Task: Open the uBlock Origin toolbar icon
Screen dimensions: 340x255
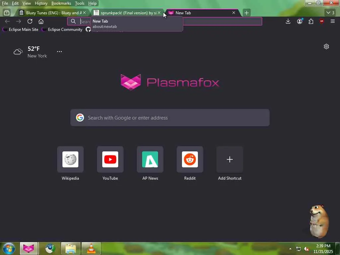Action: [321, 21]
